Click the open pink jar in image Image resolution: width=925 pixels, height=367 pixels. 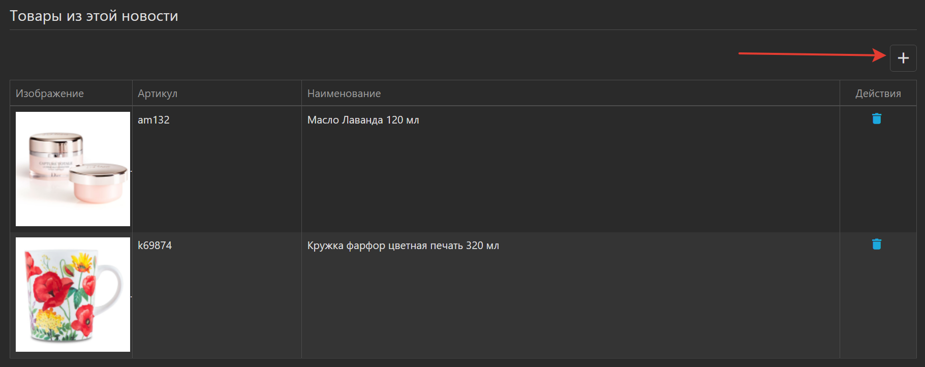coord(99,183)
